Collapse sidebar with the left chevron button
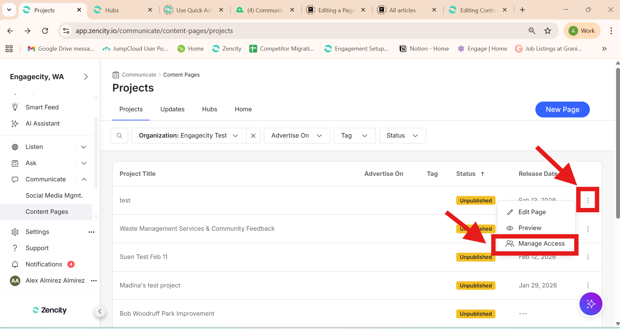The image size is (620, 329). (100, 312)
